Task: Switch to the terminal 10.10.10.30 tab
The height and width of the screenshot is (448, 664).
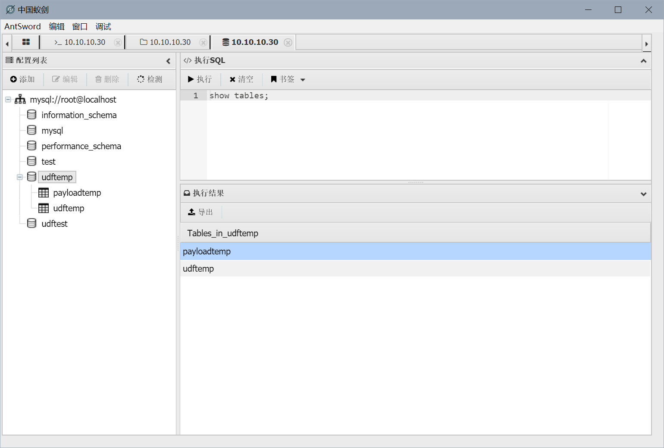Action: pos(80,42)
